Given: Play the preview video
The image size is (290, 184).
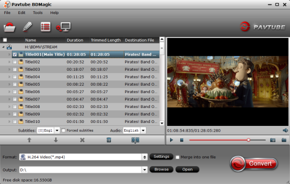Looking at the screenshot, I should click(x=172, y=140).
